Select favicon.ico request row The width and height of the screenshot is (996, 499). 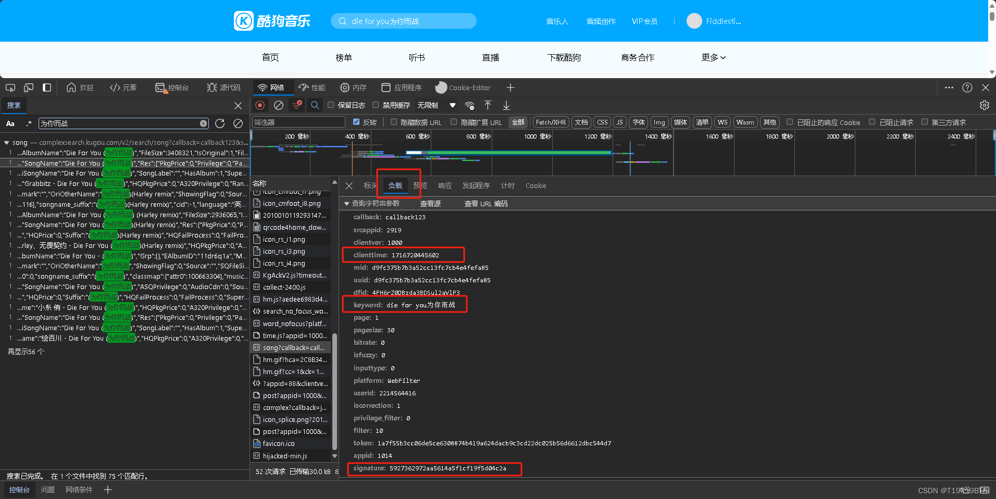292,443
